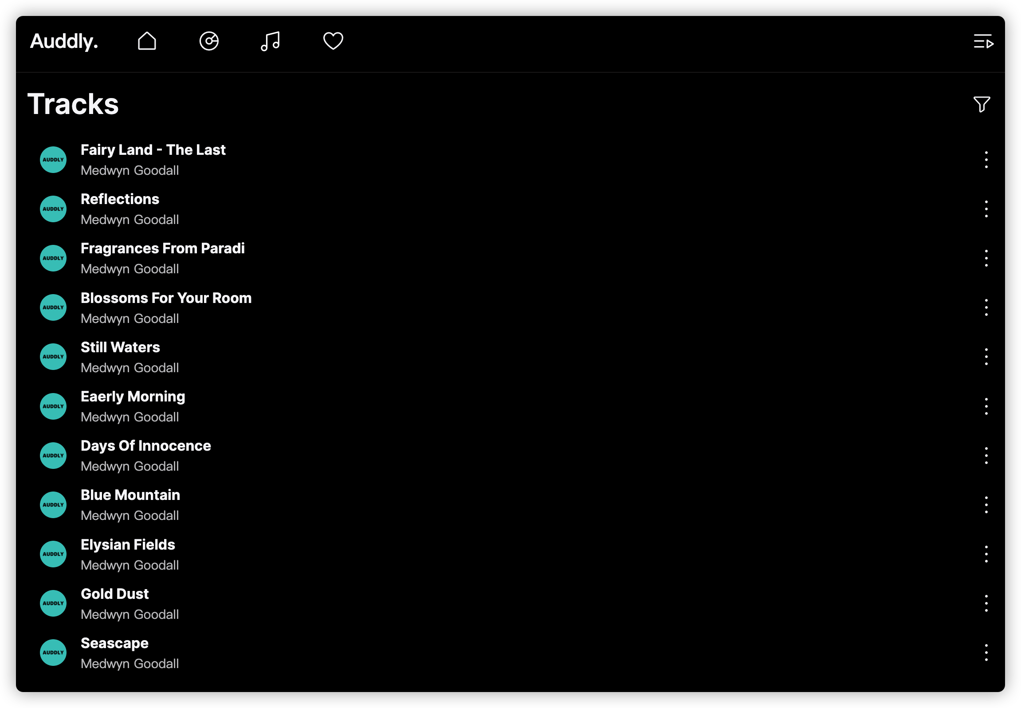Open more options for Still Waters
Screen dimensions: 1021x708
[x=986, y=357]
